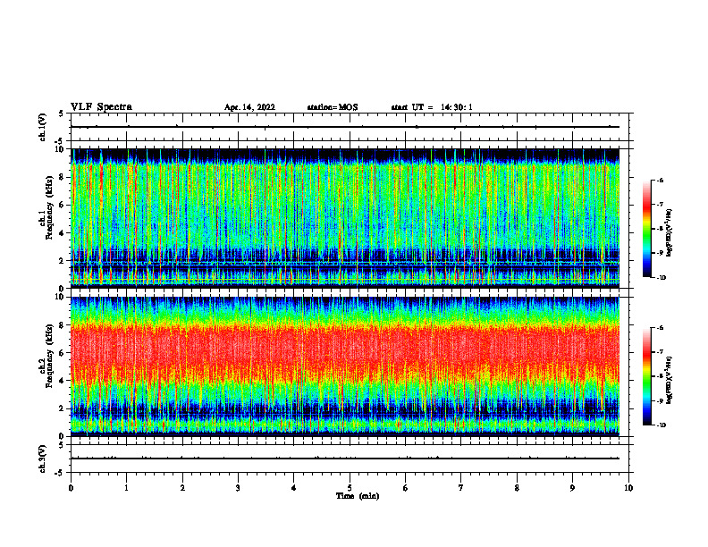Click the "-8" label on ch.1 colorbar
The width and height of the screenshot is (708, 547).
(x=660, y=229)
